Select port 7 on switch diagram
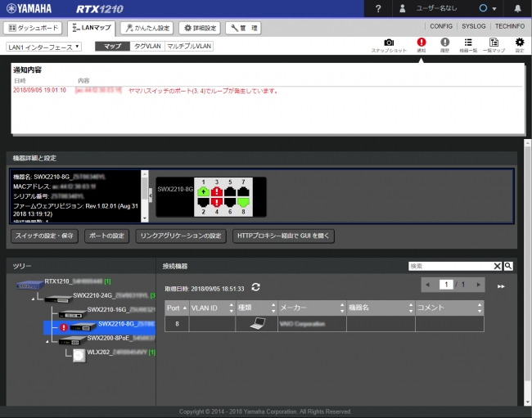 click(x=243, y=191)
